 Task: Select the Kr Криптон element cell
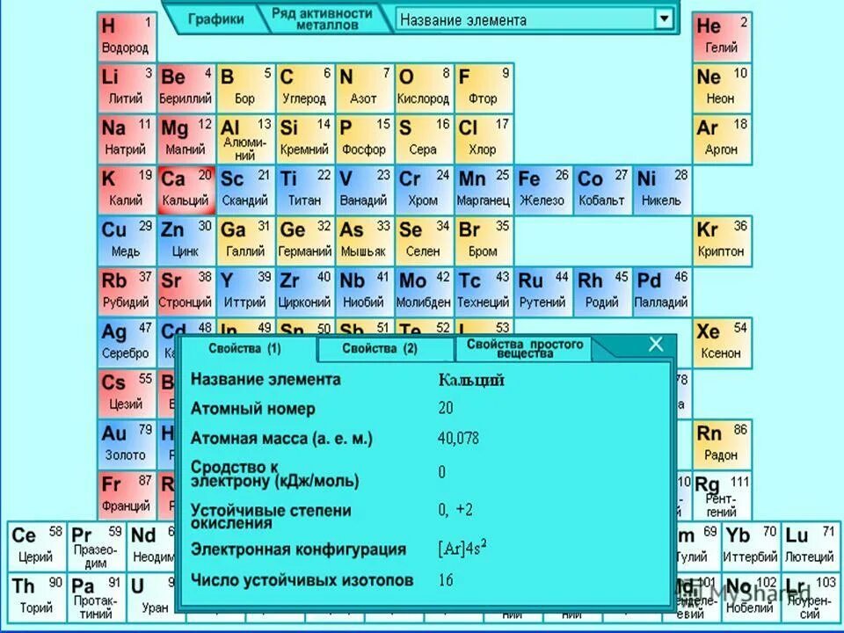(722, 241)
